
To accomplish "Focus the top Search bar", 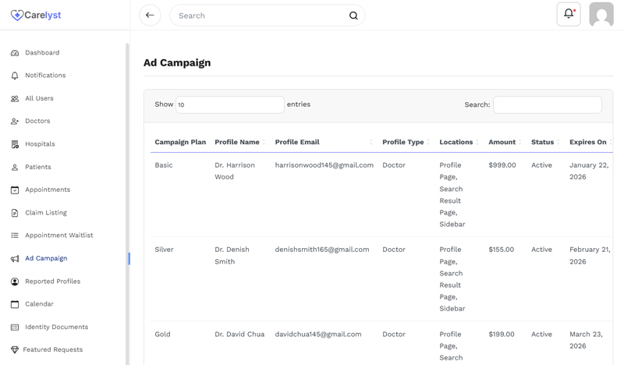I will (267, 16).
